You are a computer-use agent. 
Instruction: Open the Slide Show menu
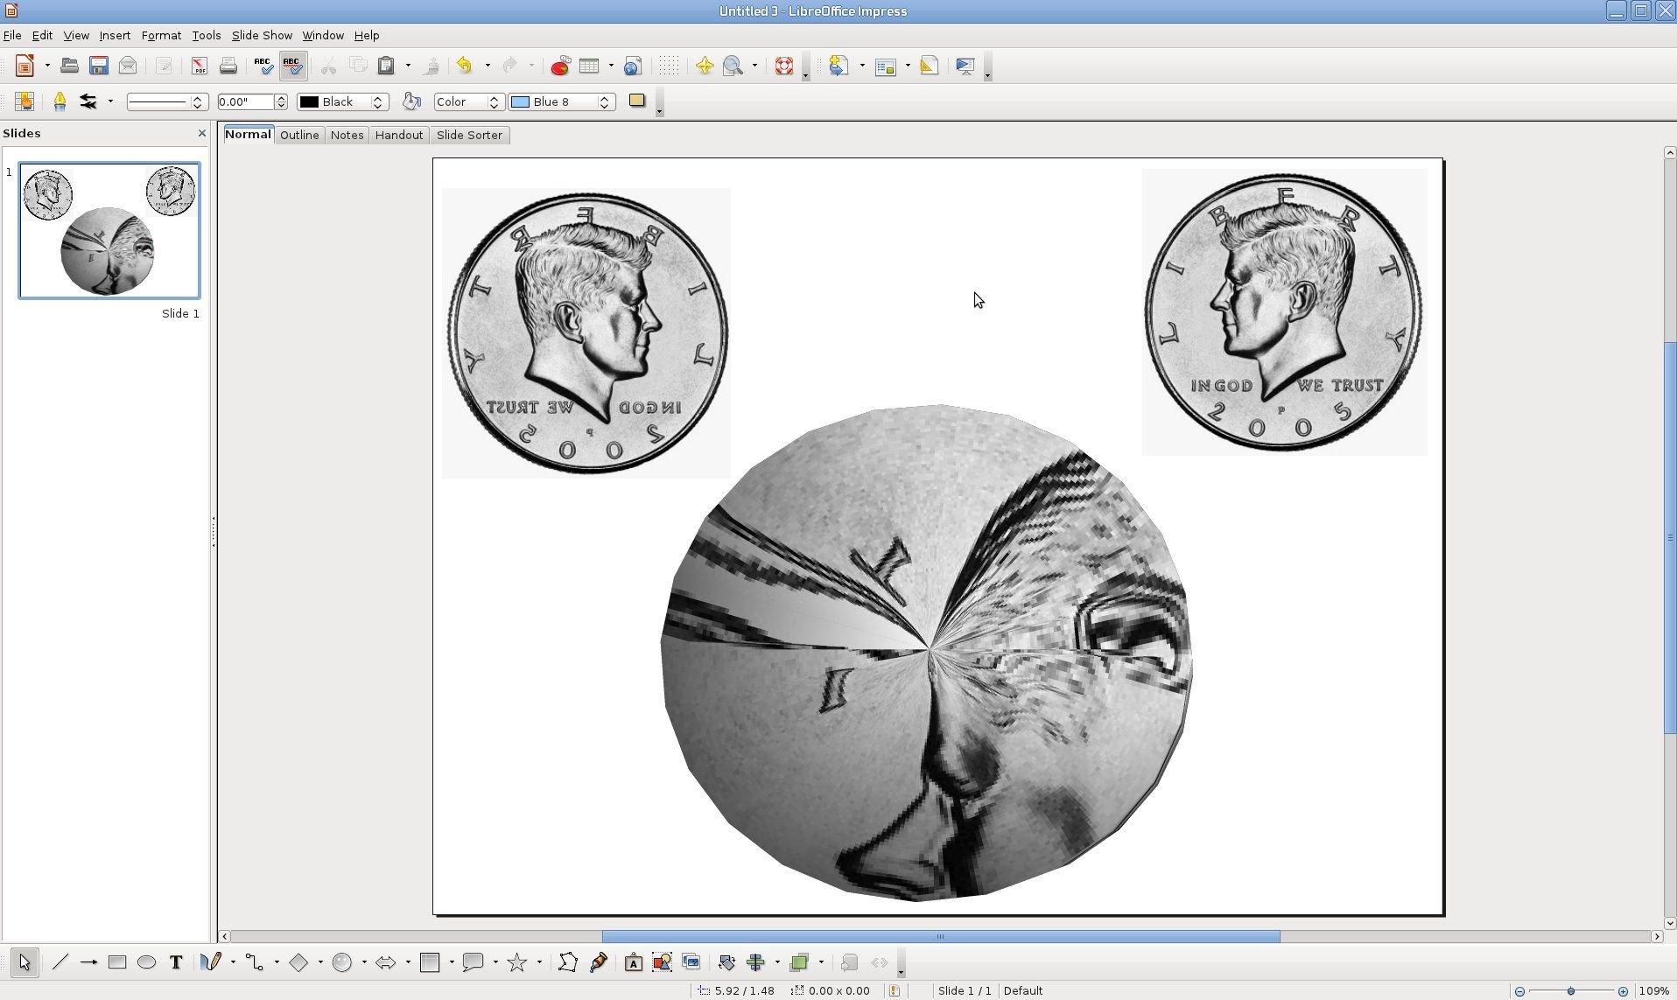coord(262,35)
